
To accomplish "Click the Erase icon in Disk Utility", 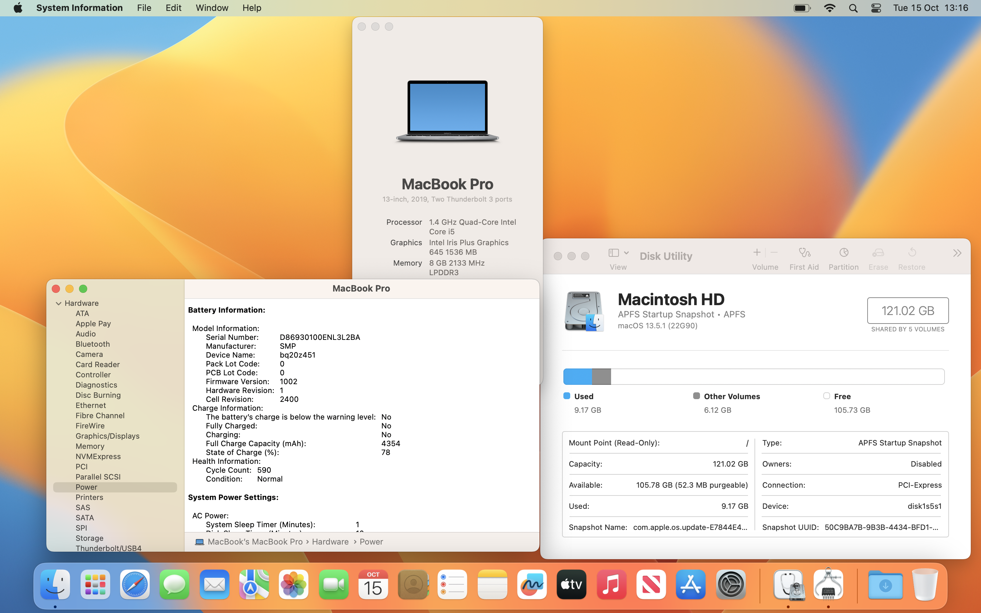I will click(878, 253).
